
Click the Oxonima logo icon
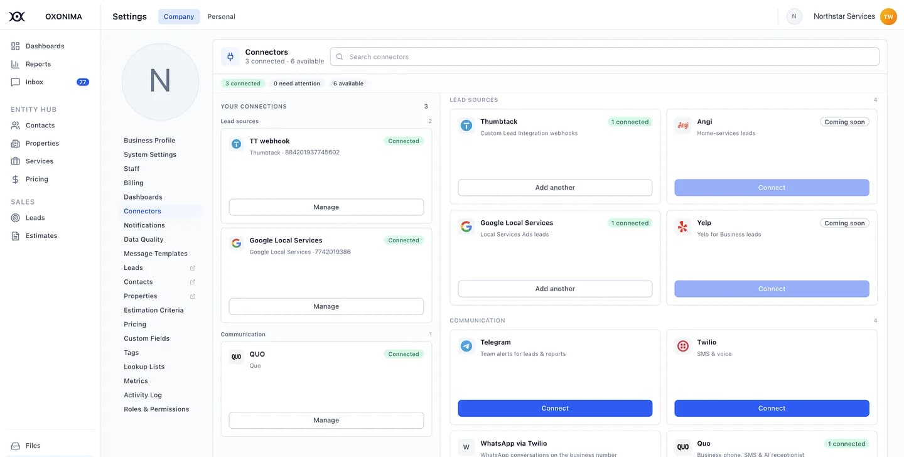point(17,16)
